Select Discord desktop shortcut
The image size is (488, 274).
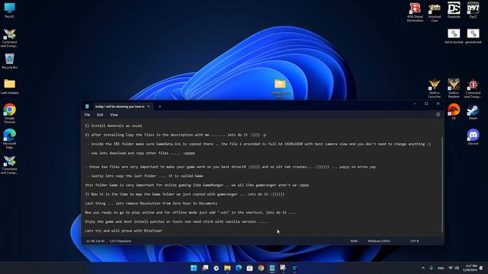(473, 137)
